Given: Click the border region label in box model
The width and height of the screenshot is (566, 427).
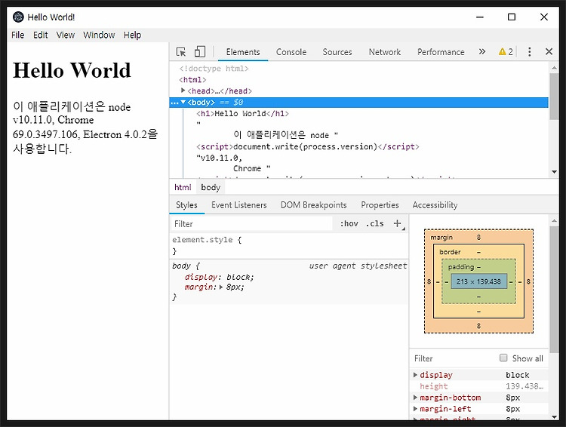Looking at the screenshot, I should tap(450, 252).
